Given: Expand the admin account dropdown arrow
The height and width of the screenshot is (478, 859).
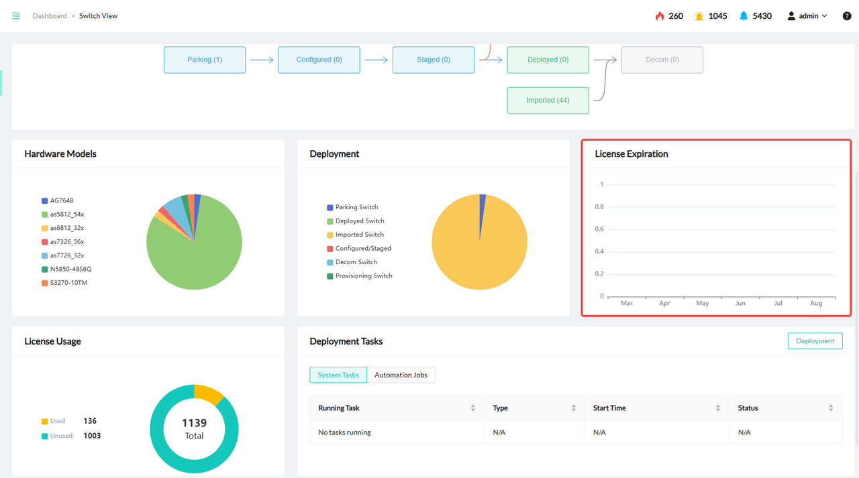Looking at the screenshot, I should [825, 16].
